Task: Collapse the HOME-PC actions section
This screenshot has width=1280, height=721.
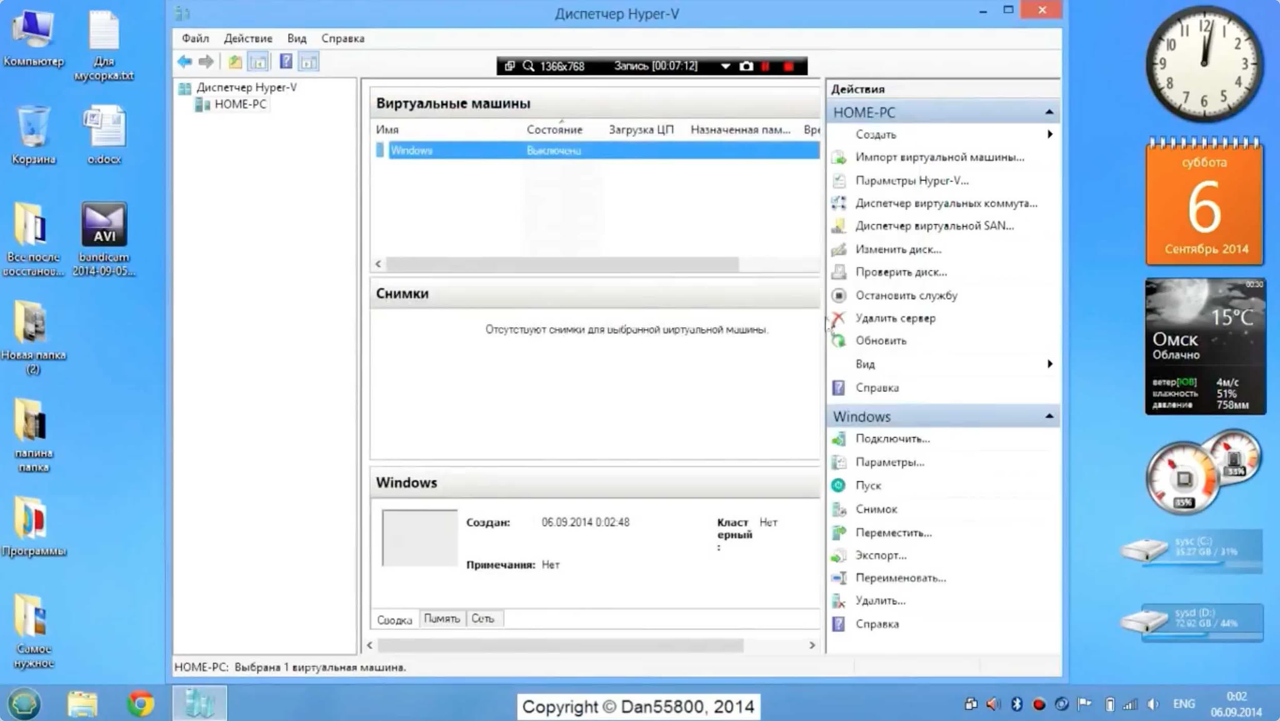Action: (1049, 112)
